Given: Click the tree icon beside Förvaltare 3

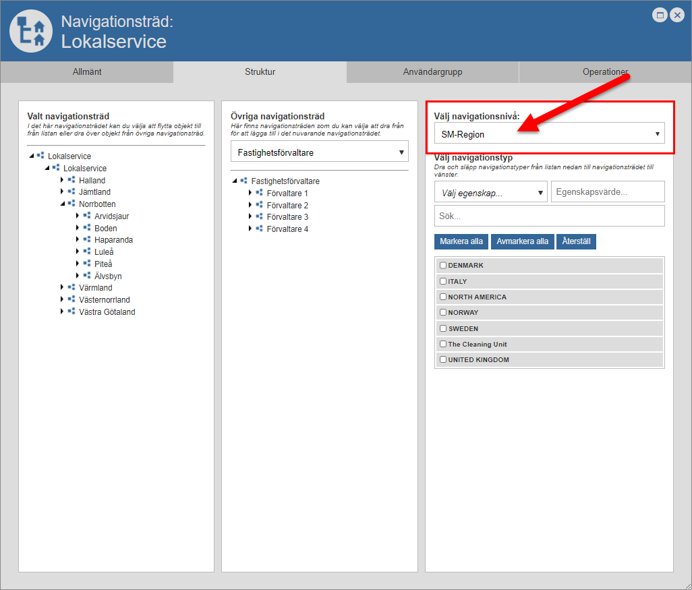Looking at the screenshot, I should [260, 217].
